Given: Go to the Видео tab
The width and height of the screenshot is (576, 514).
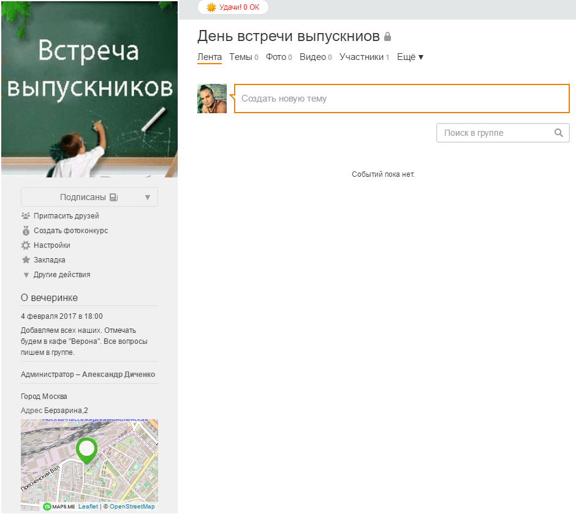Looking at the screenshot, I should click(313, 57).
